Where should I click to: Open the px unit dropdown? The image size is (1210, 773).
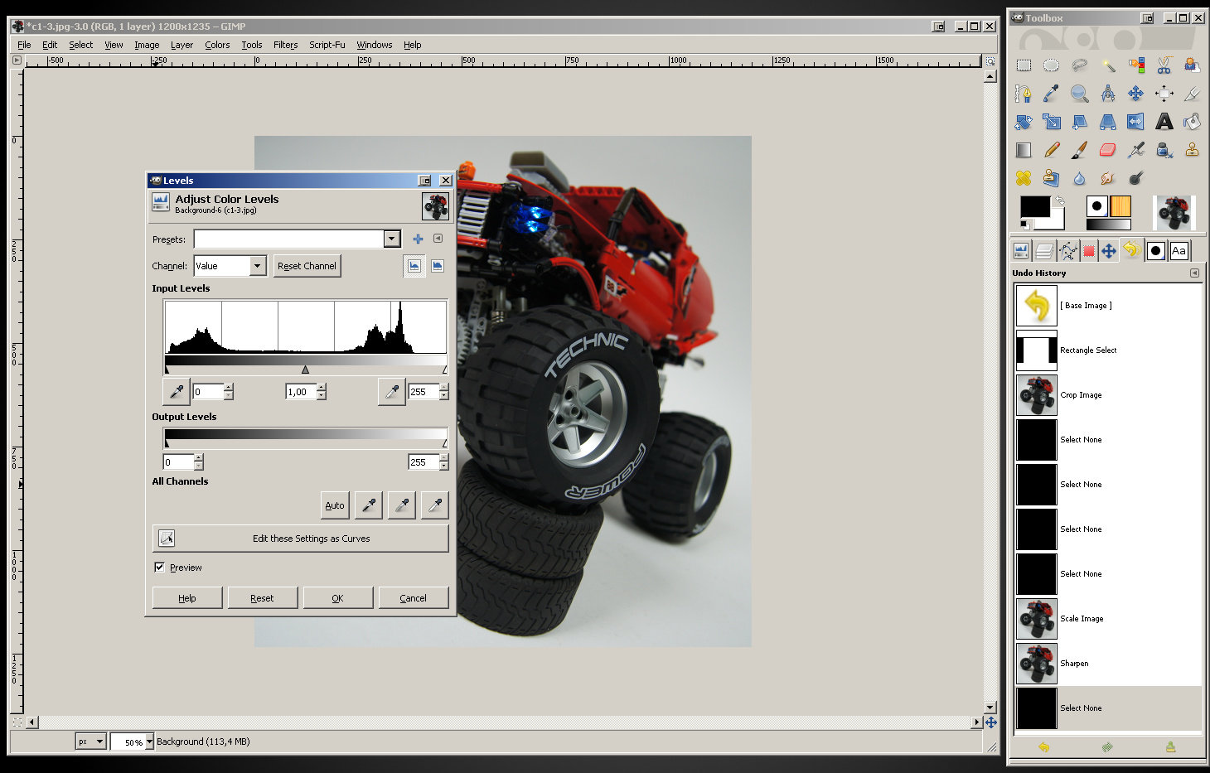pyautogui.click(x=90, y=742)
